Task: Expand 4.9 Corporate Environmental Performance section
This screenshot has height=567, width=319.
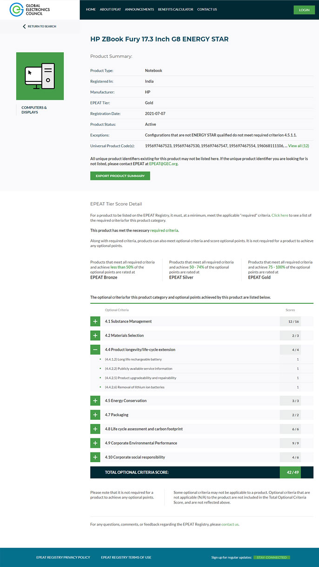Action: (x=95, y=443)
